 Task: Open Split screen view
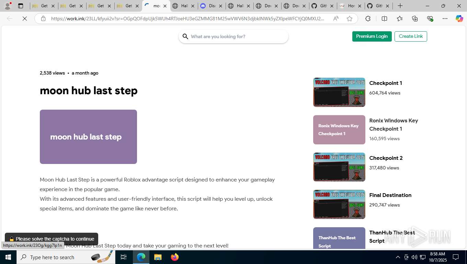click(x=384, y=19)
